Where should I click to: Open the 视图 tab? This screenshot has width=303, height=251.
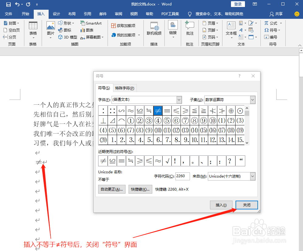[x=134, y=14]
